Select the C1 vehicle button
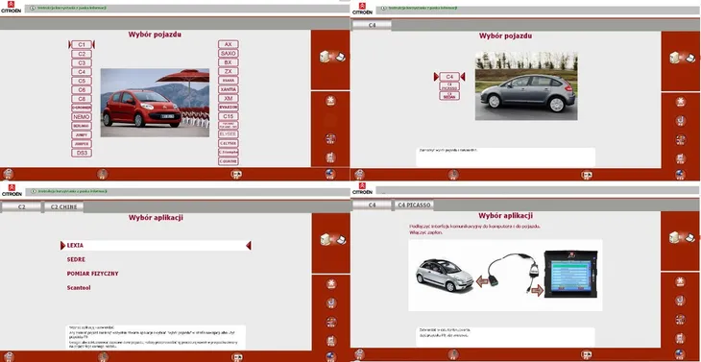The height and width of the screenshot is (362, 701). point(82,45)
